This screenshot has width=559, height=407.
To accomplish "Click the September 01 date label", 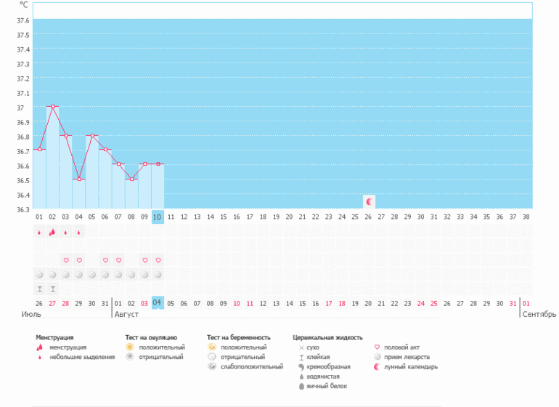I will (x=526, y=304).
